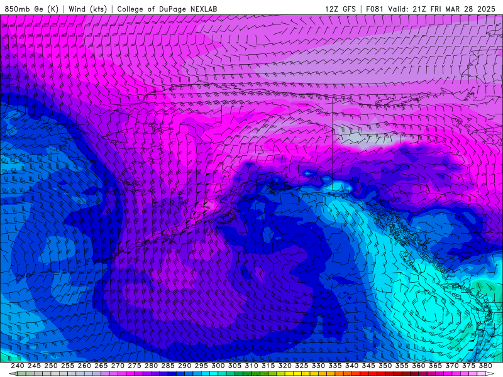503x377 pixels.
Task: Select the "College of DuPage NEXLAB" text
Action: coord(167,9)
